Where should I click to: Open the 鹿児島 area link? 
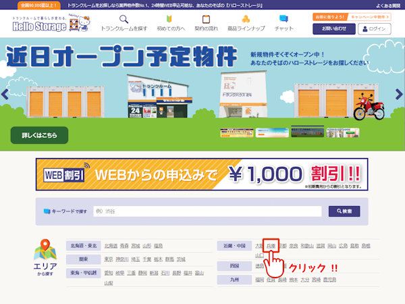click(x=330, y=280)
